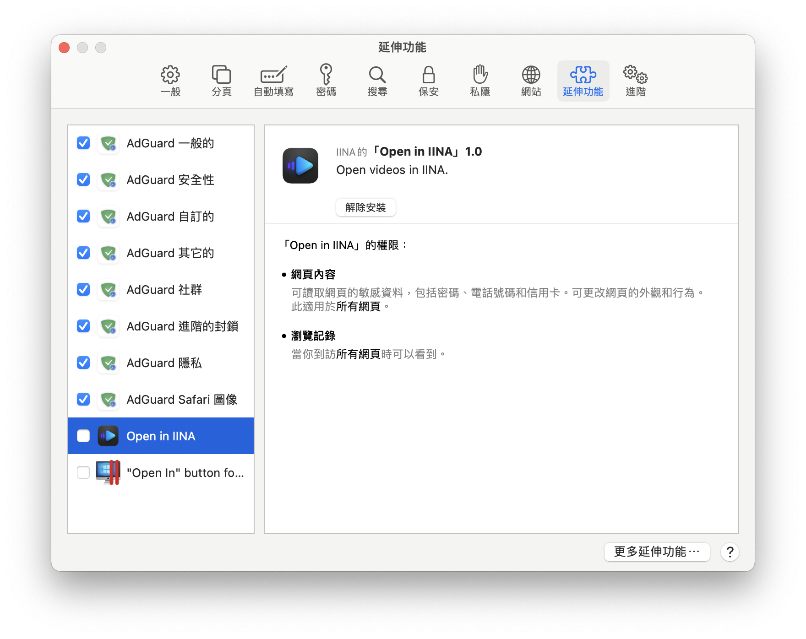This screenshot has height=639, width=806.
Task: Open the 搜尋 (Search) magnifier icon tab
Action: click(377, 81)
